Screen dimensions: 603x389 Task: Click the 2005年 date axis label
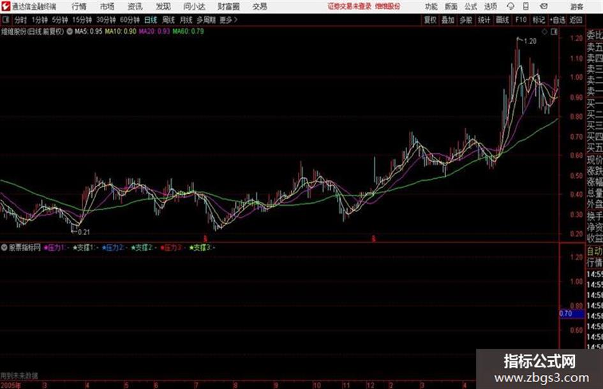coord(11,385)
